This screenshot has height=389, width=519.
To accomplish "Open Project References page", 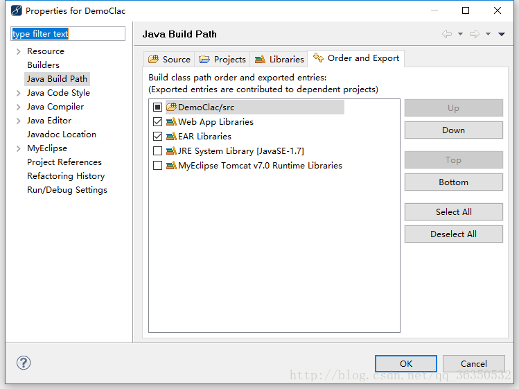I will coord(64,162).
